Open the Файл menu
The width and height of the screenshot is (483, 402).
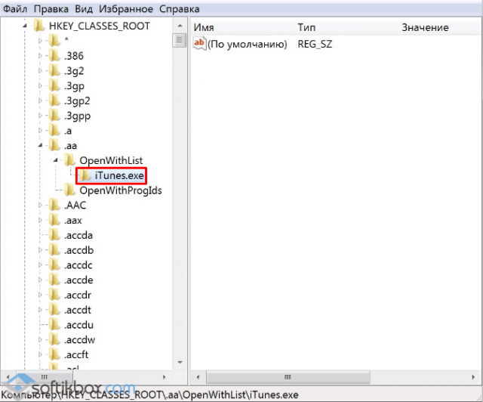coord(15,9)
